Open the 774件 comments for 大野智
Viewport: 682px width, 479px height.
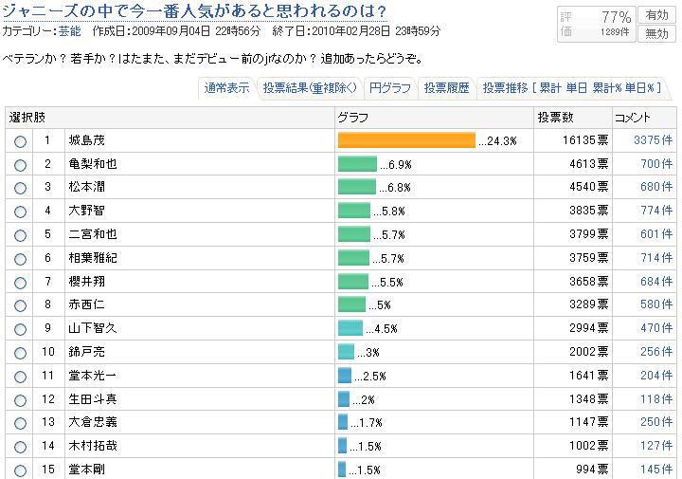(655, 212)
